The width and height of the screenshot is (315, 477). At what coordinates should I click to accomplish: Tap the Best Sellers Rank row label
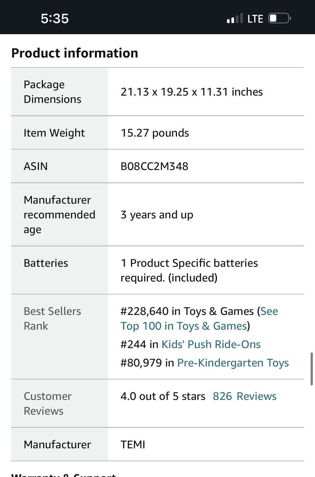pos(52,319)
